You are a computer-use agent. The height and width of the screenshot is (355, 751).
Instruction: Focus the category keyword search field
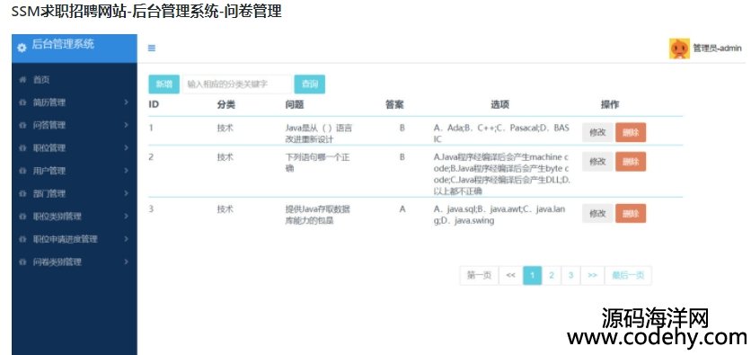[x=236, y=84]
